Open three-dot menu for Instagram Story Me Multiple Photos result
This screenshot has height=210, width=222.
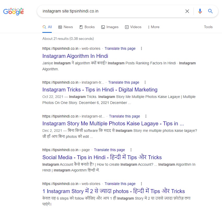pyautogui.click(x=146, y=116)
